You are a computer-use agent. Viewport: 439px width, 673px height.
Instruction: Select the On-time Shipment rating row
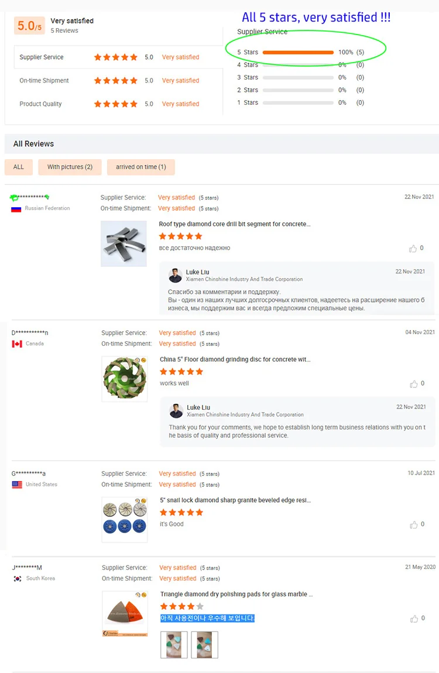tap(118, 81)
